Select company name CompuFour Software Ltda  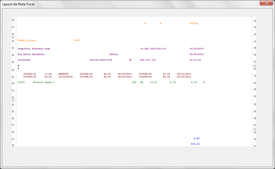tap(34, 49)
